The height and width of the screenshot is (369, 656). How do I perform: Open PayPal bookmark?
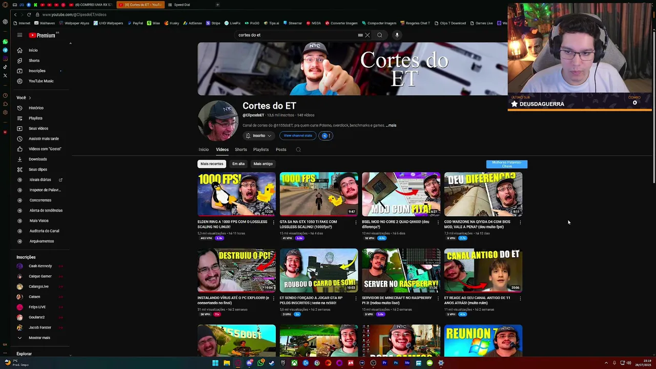[x=135, y=23]
